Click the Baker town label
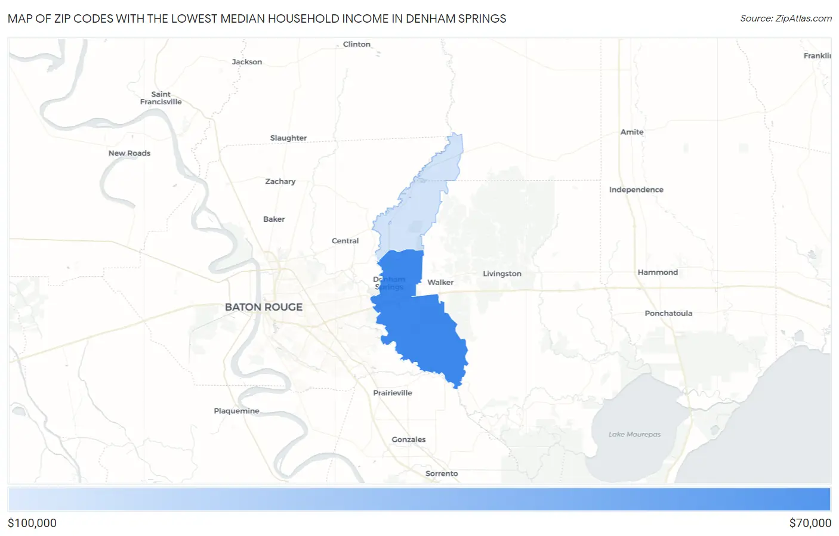Viewport: 839px width, 536px height. click(274, 219)
